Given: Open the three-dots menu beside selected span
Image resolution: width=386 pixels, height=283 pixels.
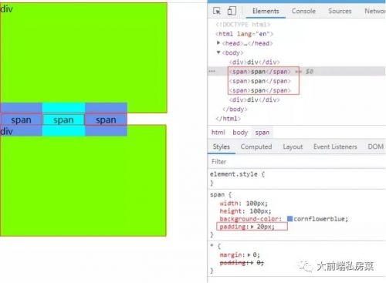Looking at the screenshot, I should 212,71.
